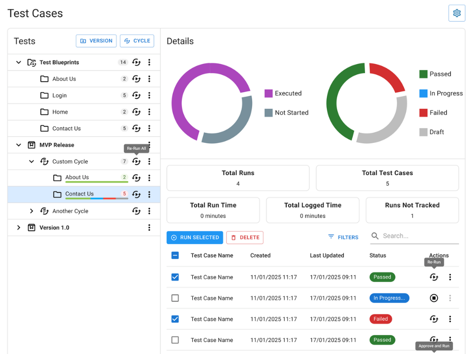Image resolution: width=472 pixels, height=354 pixels.
Task: Re-run blueprint Contact Us folder with gray 5
Action: (x=136, y=129)
